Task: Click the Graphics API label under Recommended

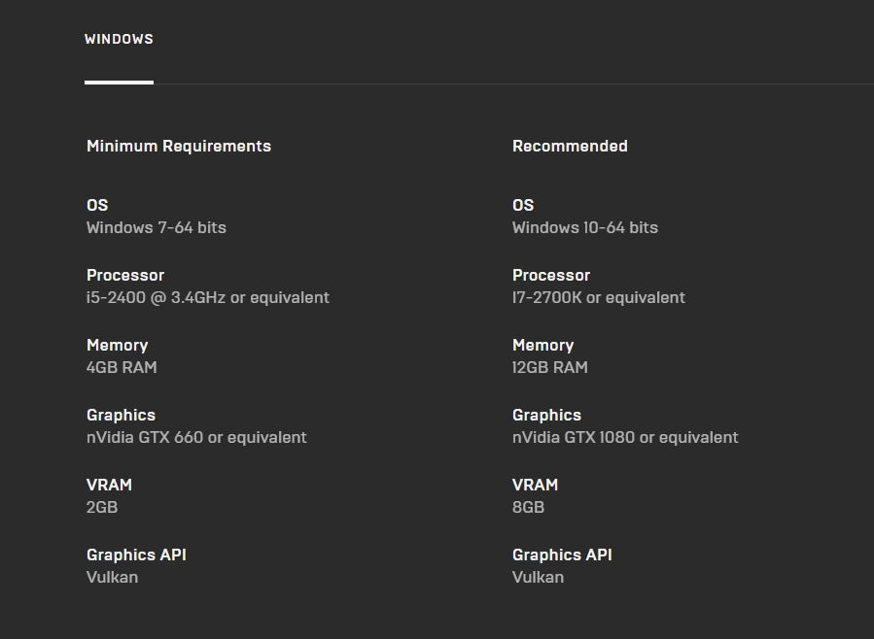Action: [562, 555]
